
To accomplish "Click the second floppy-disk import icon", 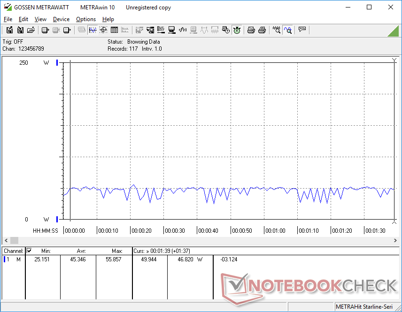I will pos(20,30).
